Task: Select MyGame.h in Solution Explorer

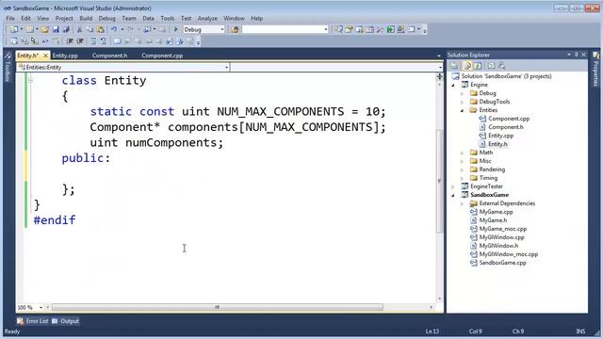Action: pyautogui.click(x=493, y=220)
